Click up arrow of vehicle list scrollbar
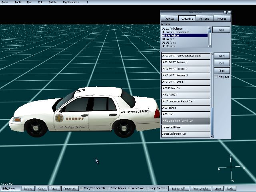The width and height of the screenshot is (256, 192). (212, 54)
